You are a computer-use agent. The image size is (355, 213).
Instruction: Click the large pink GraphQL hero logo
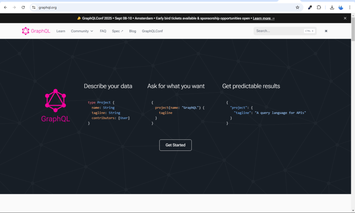click(x=55, y=105)
